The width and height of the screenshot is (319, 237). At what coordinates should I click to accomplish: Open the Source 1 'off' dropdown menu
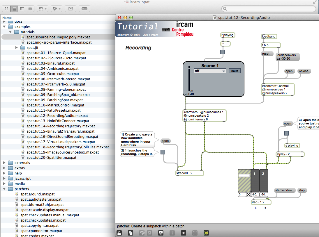[210, 71]
